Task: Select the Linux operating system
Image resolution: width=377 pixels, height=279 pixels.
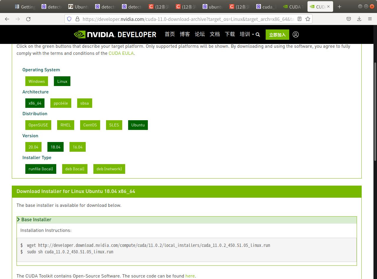Action: pyautogui.click(x=62, y=81)
